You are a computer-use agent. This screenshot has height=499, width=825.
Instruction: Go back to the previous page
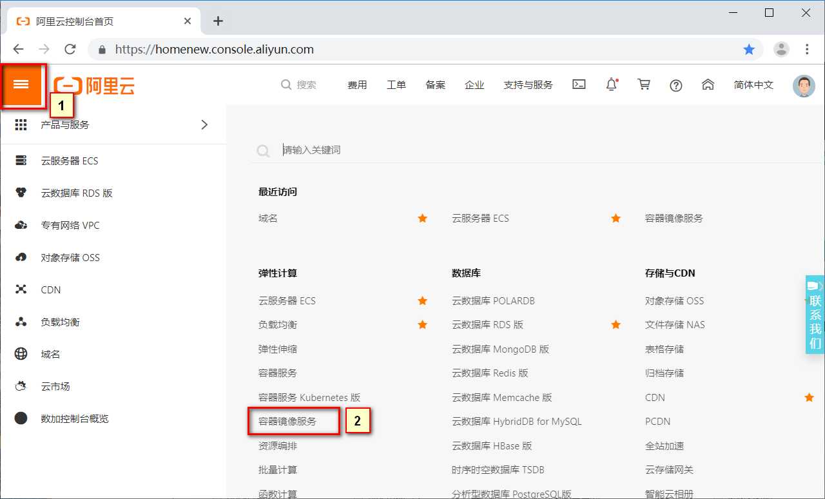pos(18,49)
